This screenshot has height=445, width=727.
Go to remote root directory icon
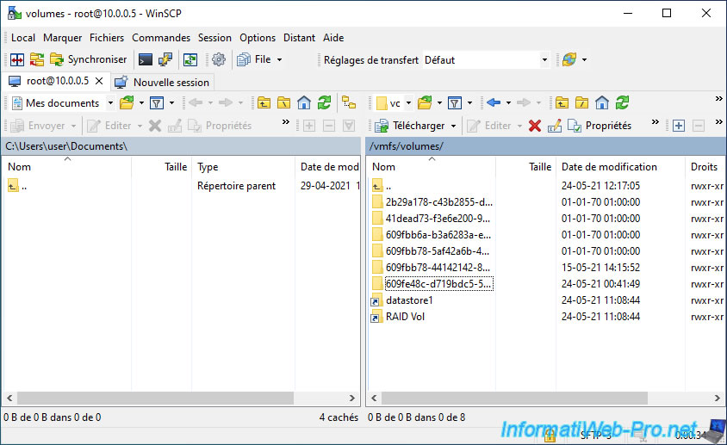(x=581, y=103)
